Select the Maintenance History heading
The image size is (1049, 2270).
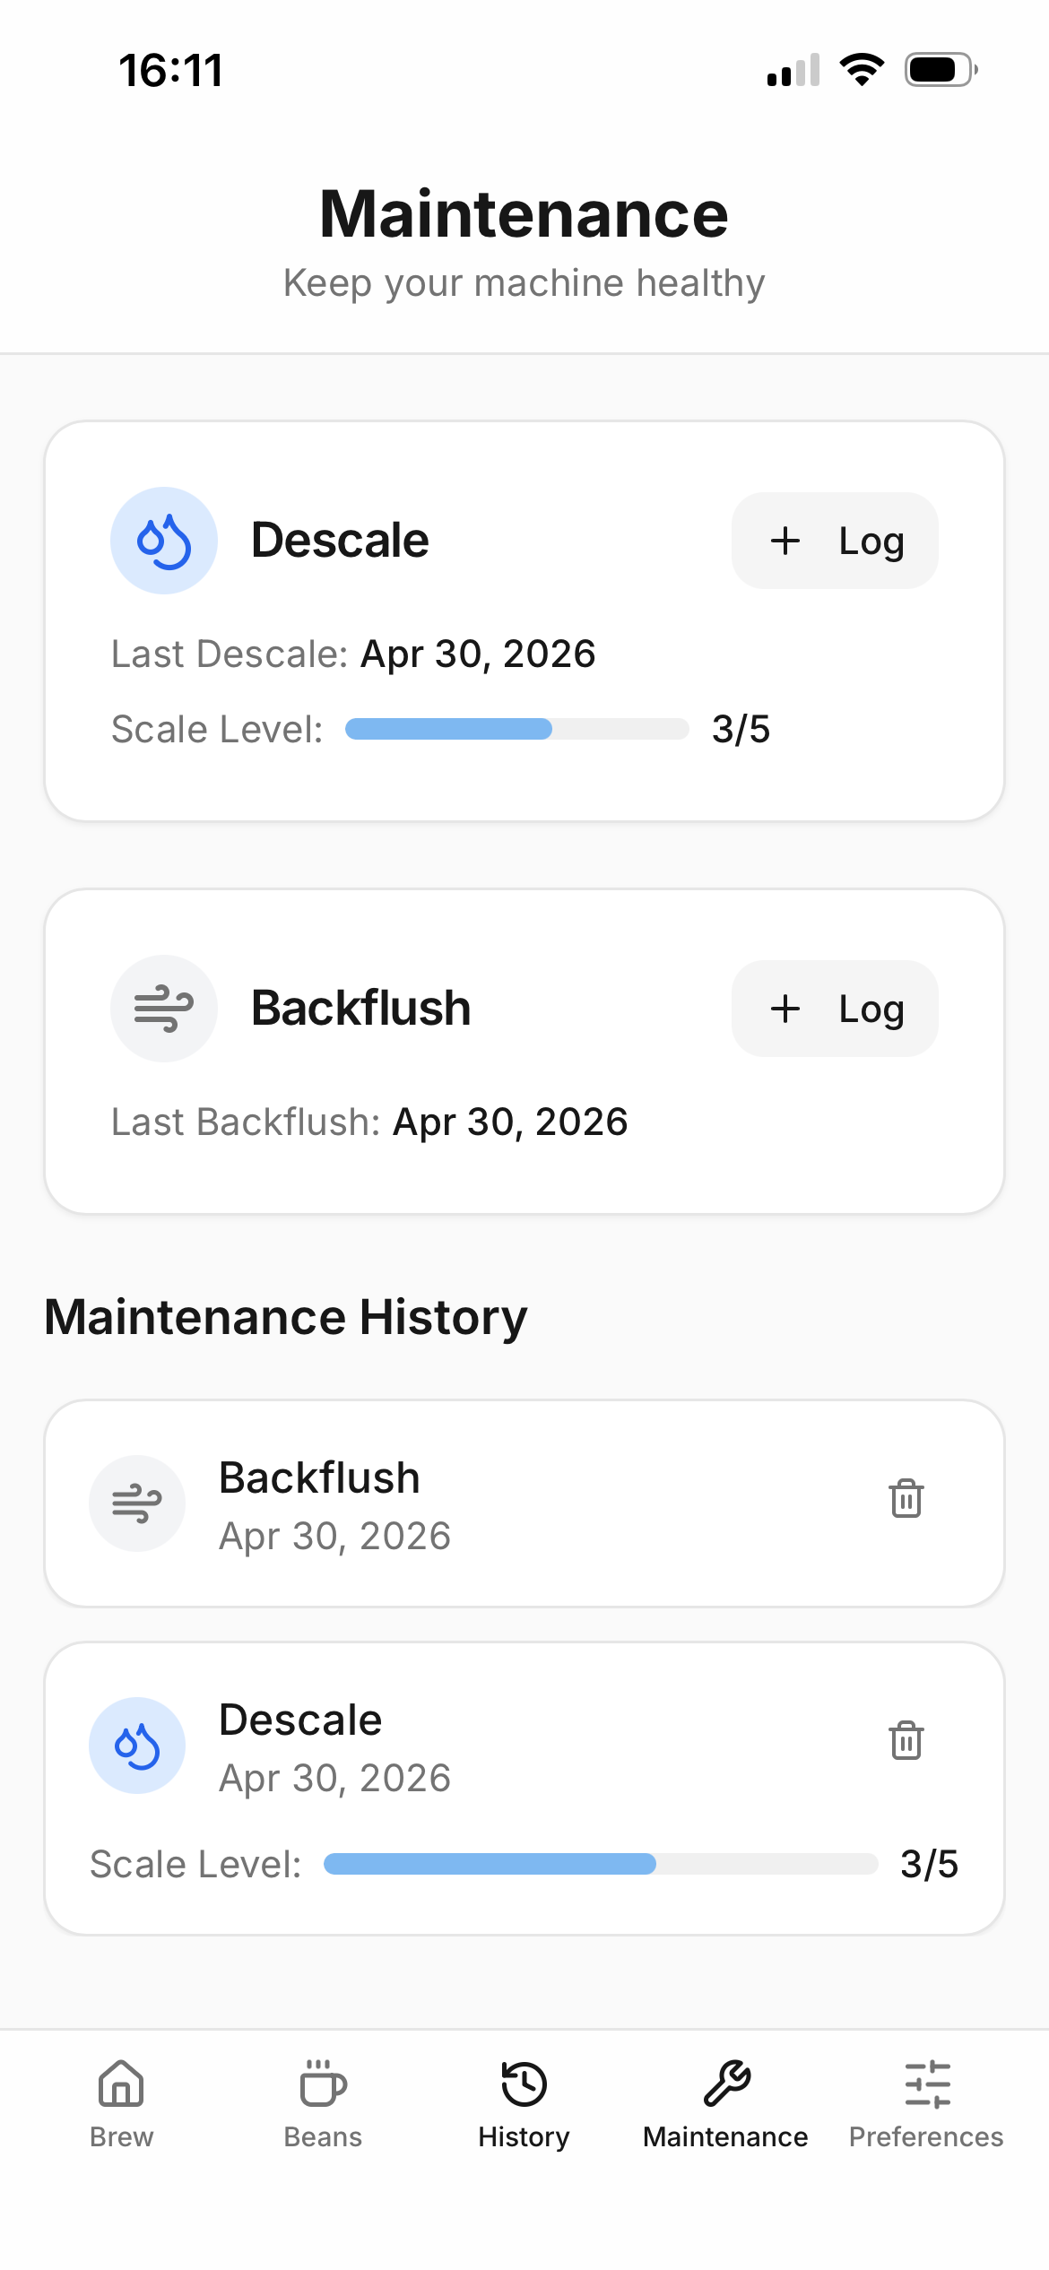[286, 1317]
